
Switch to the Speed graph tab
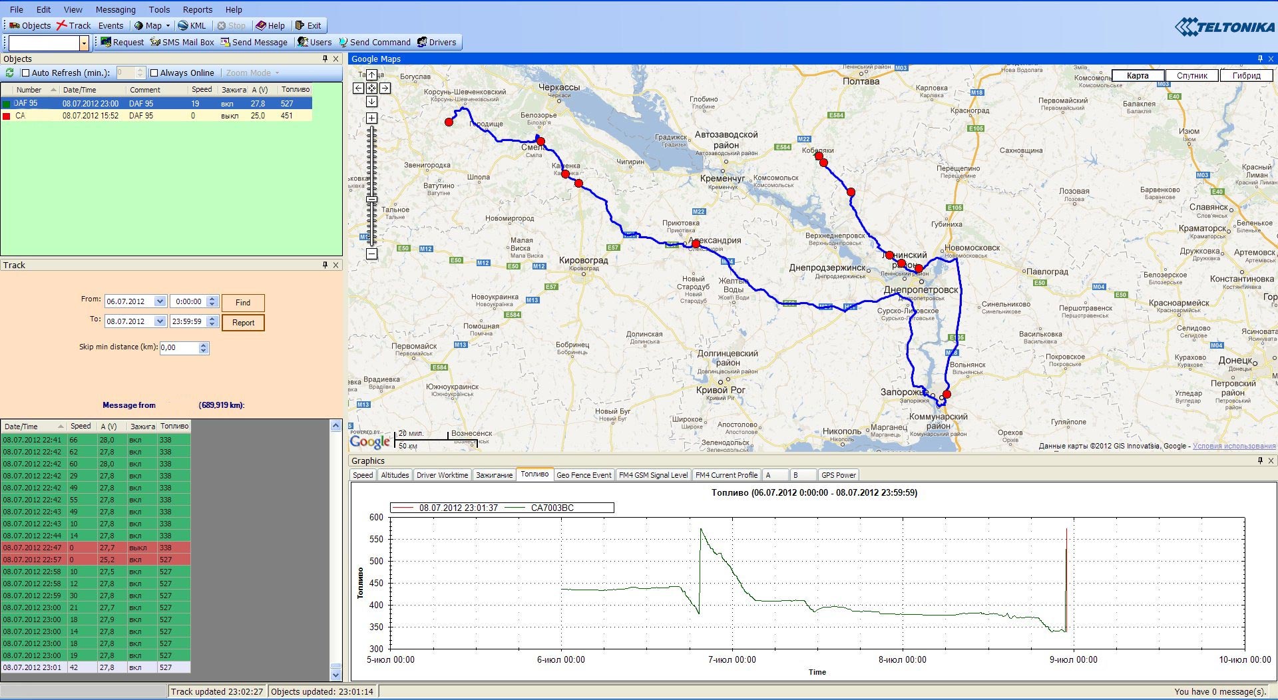point(363,475)
